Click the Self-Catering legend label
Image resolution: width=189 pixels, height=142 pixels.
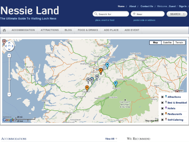pyautogui.click(x=175, y=120)
